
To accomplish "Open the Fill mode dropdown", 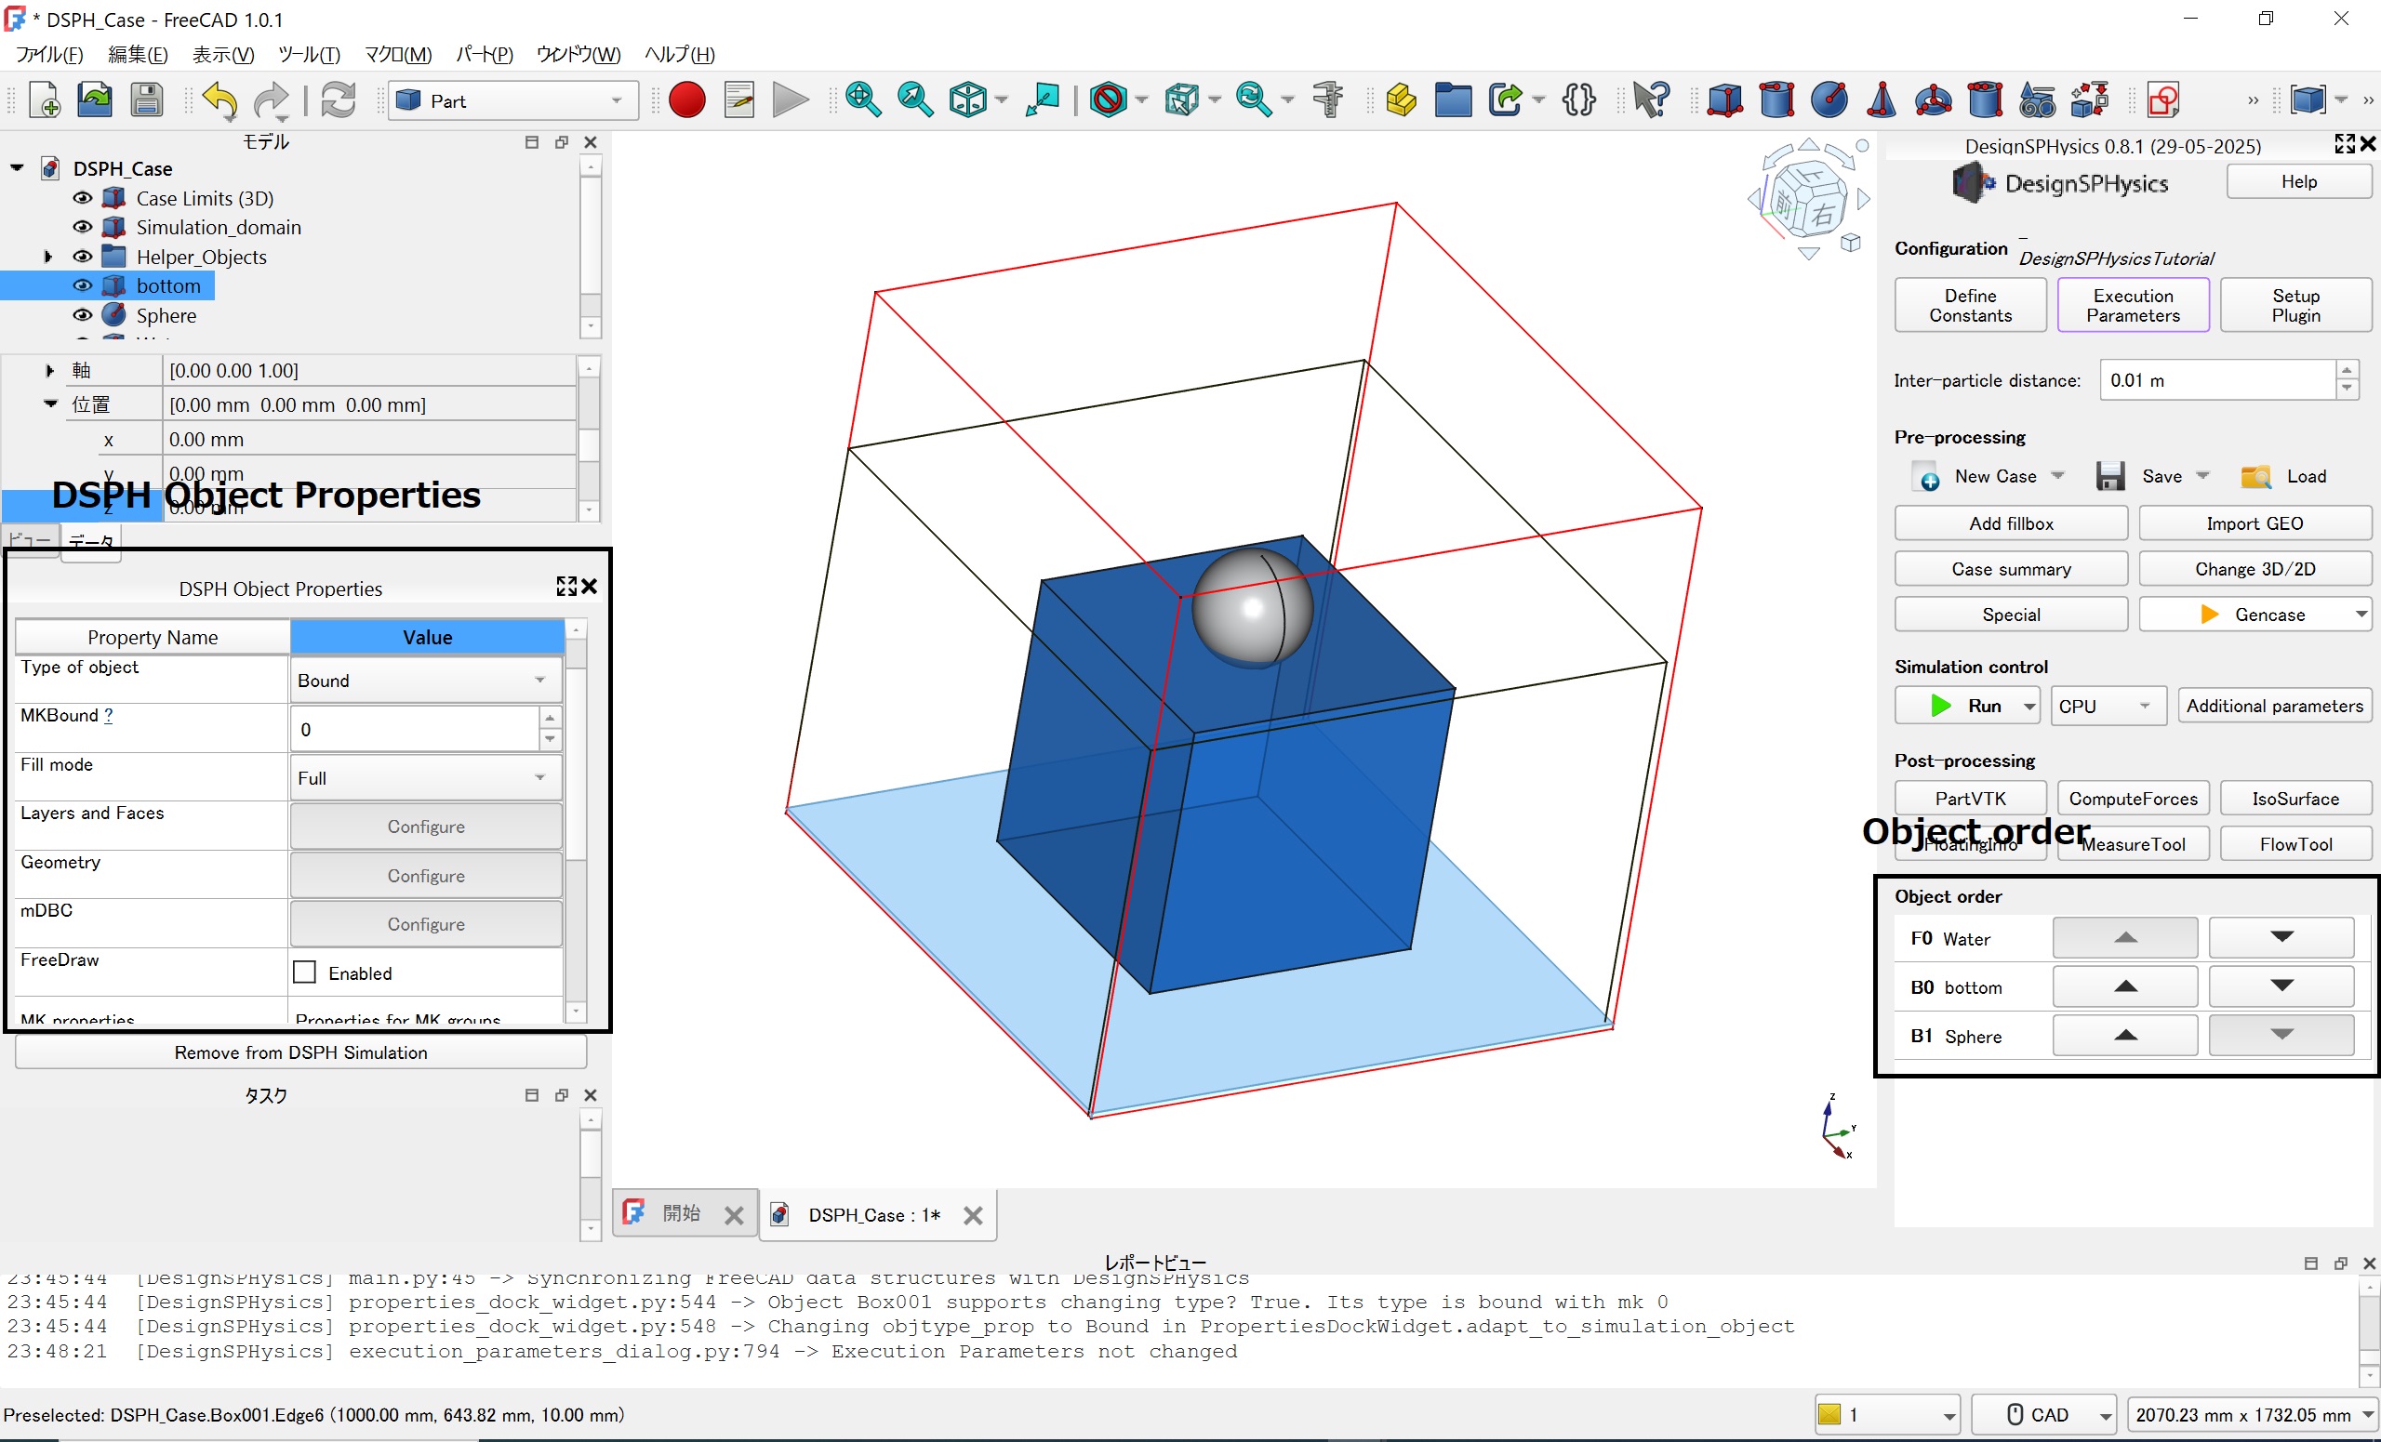I will [x=426, y=777].
